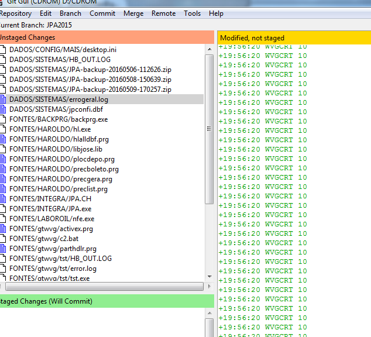Stage via icon of JPA-backup-20160506-112626.zip
This screenshot has width=371, height=337.
click(x=2, y=70)
